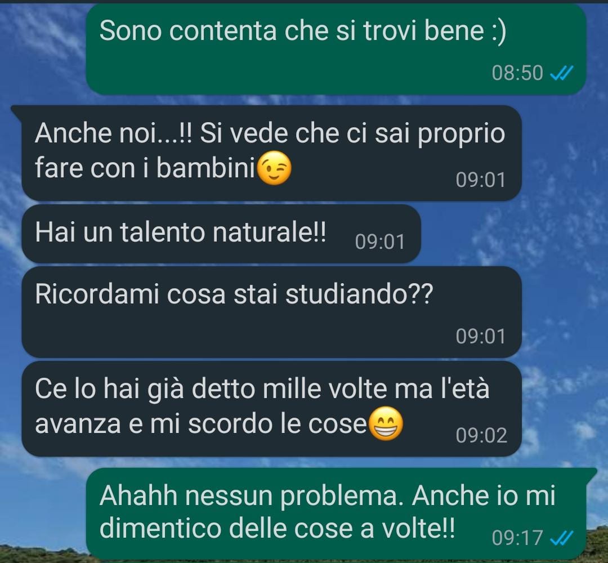Click the 09:01 timestamp of 'Ricordami' message
The height and width of the screenshot is (563, 608).
[481, 336]
